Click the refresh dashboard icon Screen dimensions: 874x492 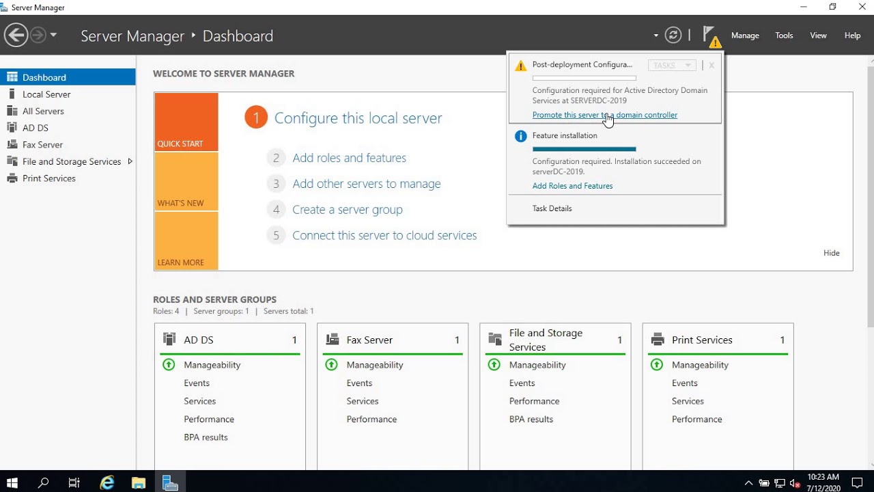tap(673, 36)
